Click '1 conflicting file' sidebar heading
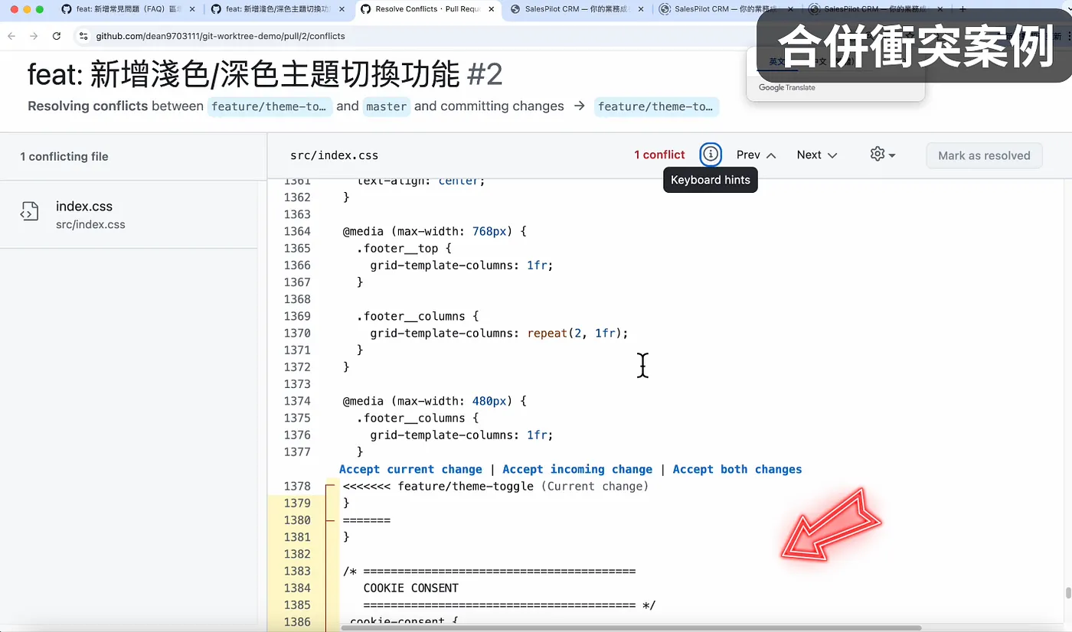This screenshot has height=632, width=1072. [64, 156]
